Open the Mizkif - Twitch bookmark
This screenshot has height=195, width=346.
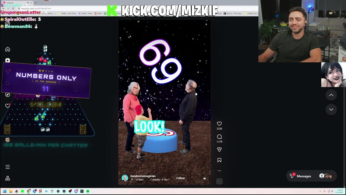(x=86, y=13)
